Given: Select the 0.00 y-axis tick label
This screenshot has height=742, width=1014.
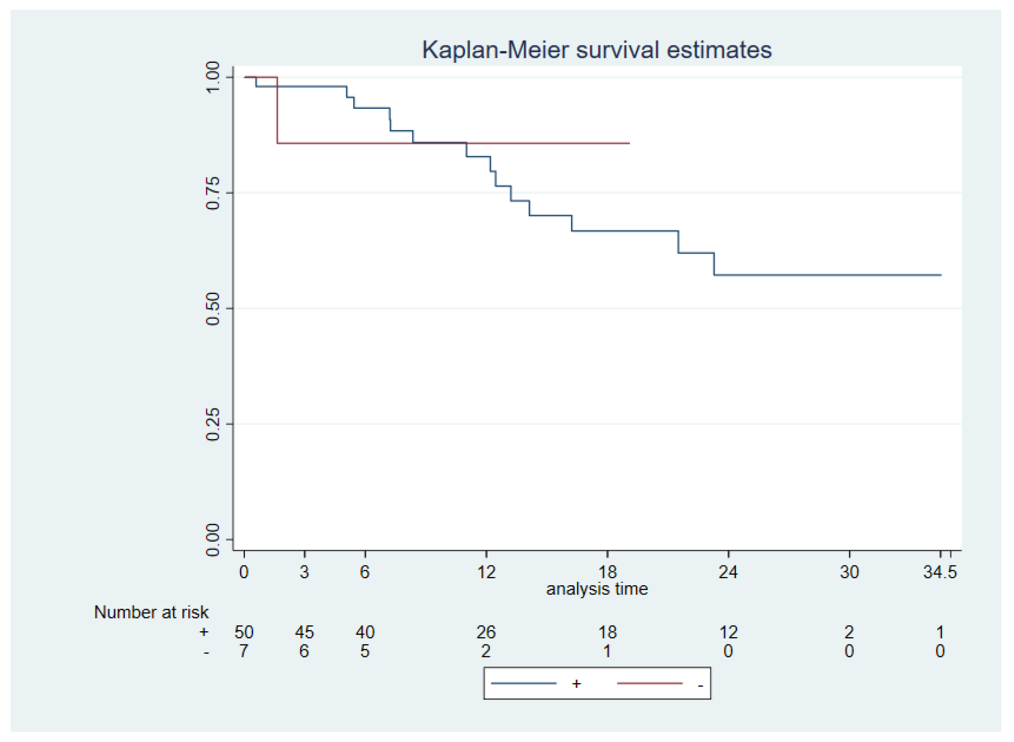Looking at the screenshot, I should pos(212,539).
